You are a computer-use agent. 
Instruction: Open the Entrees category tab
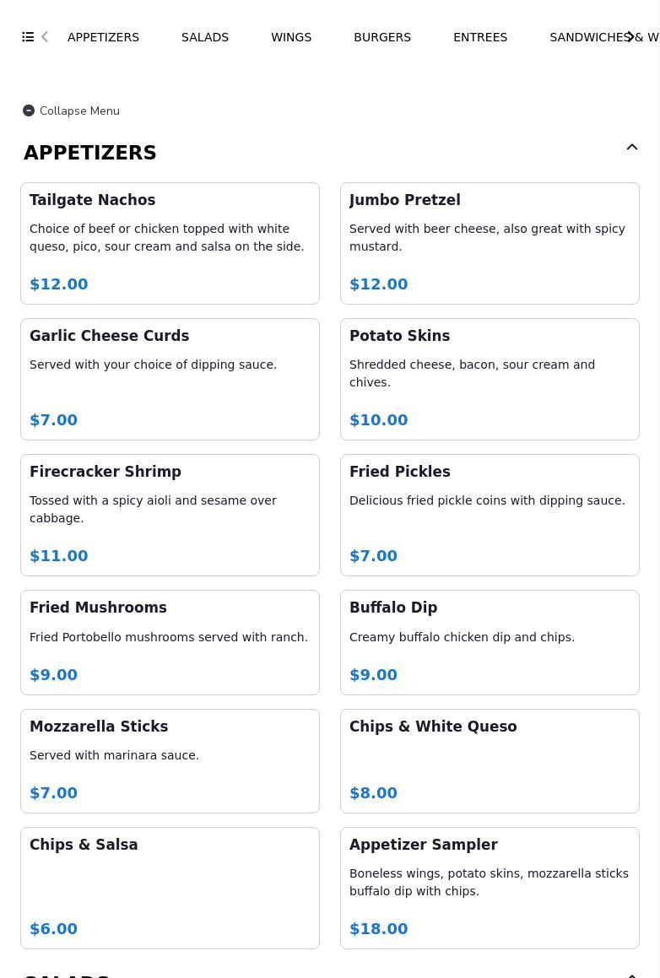480,37
